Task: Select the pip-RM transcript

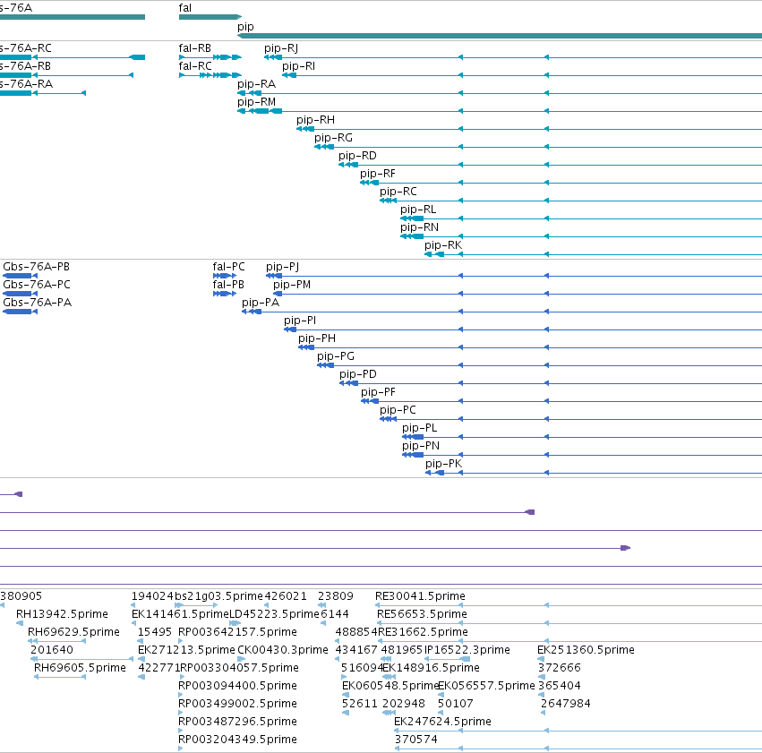Action: point(500,111)
